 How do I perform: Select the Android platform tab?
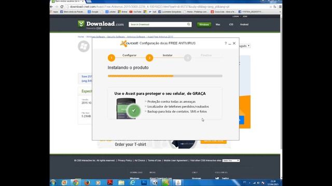[244, 24]
